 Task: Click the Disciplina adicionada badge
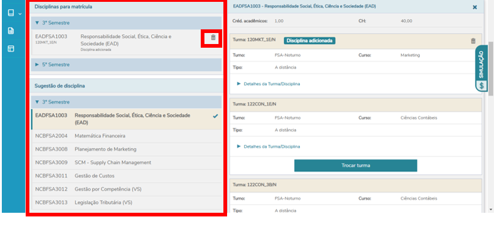coord(309,40)
